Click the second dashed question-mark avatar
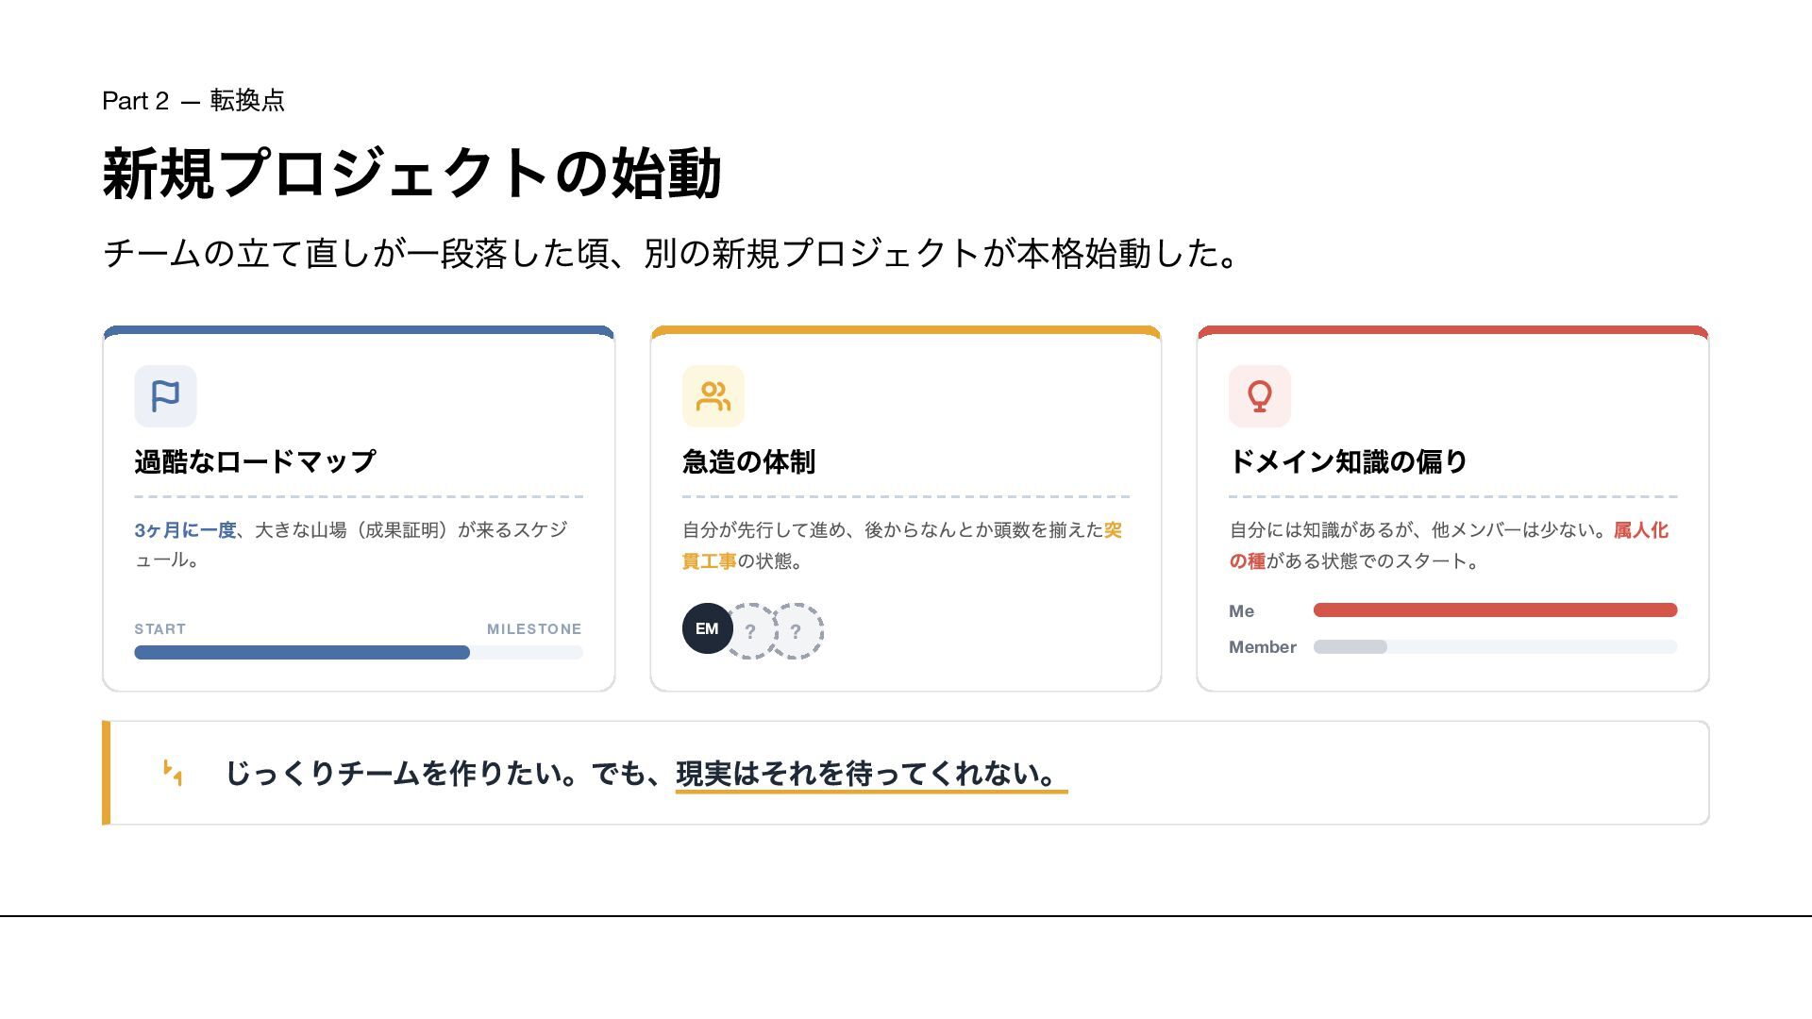This screenshot has height=1019, width=1812. coord(797,631)
